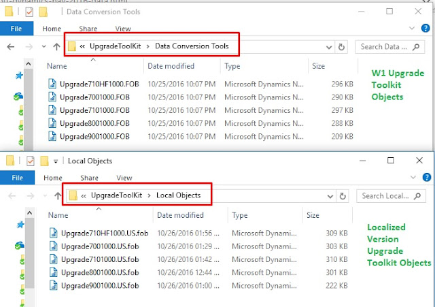This screenshot has width=435, height=307.
Task: Click Quick access star in Local Objects sidebar
Action: pyautogui.click(x=20, y=225)
